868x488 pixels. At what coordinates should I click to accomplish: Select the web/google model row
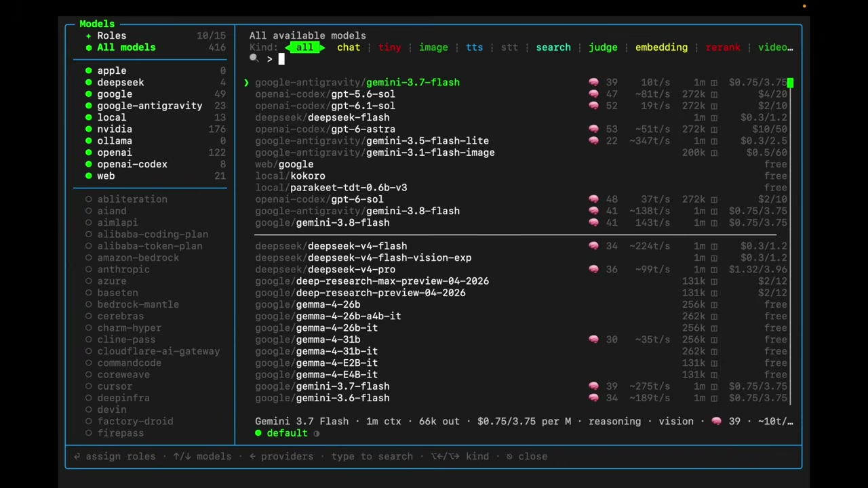pyautogui.click(x=521, y=165)
